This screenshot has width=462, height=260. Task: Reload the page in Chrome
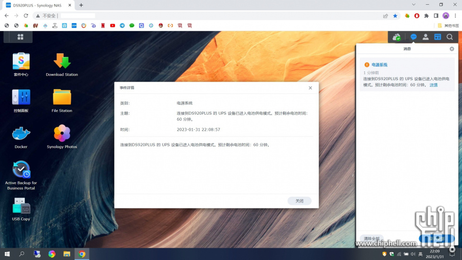(x=26, y=16)
